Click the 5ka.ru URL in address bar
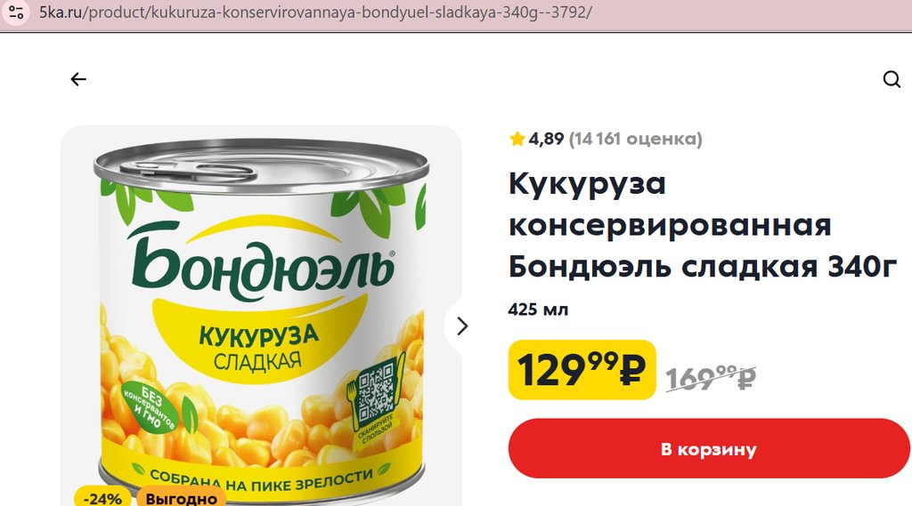Screen dimensions: 912x506 314,12
